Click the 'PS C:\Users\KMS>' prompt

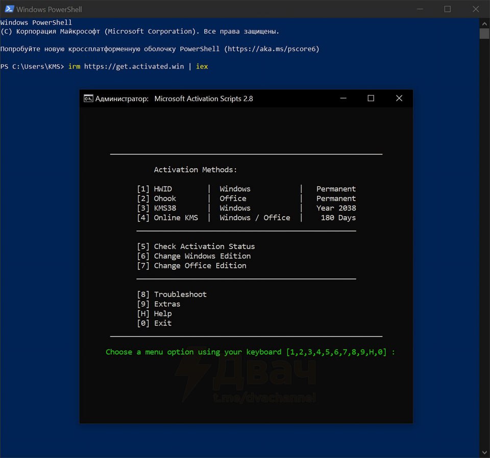coord(32,66)
